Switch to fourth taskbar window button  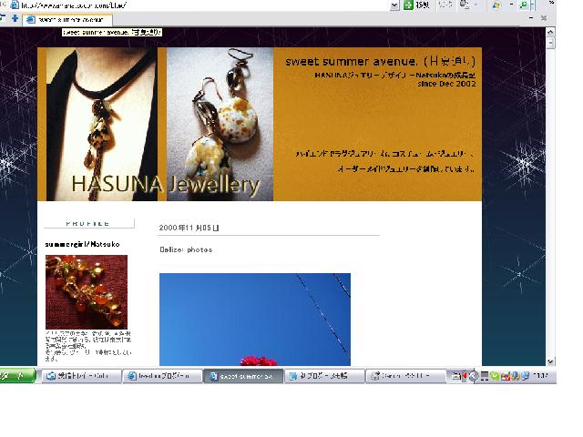[324, 376]
